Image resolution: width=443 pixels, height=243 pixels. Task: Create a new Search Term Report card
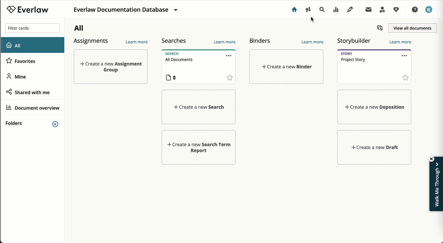198,147
